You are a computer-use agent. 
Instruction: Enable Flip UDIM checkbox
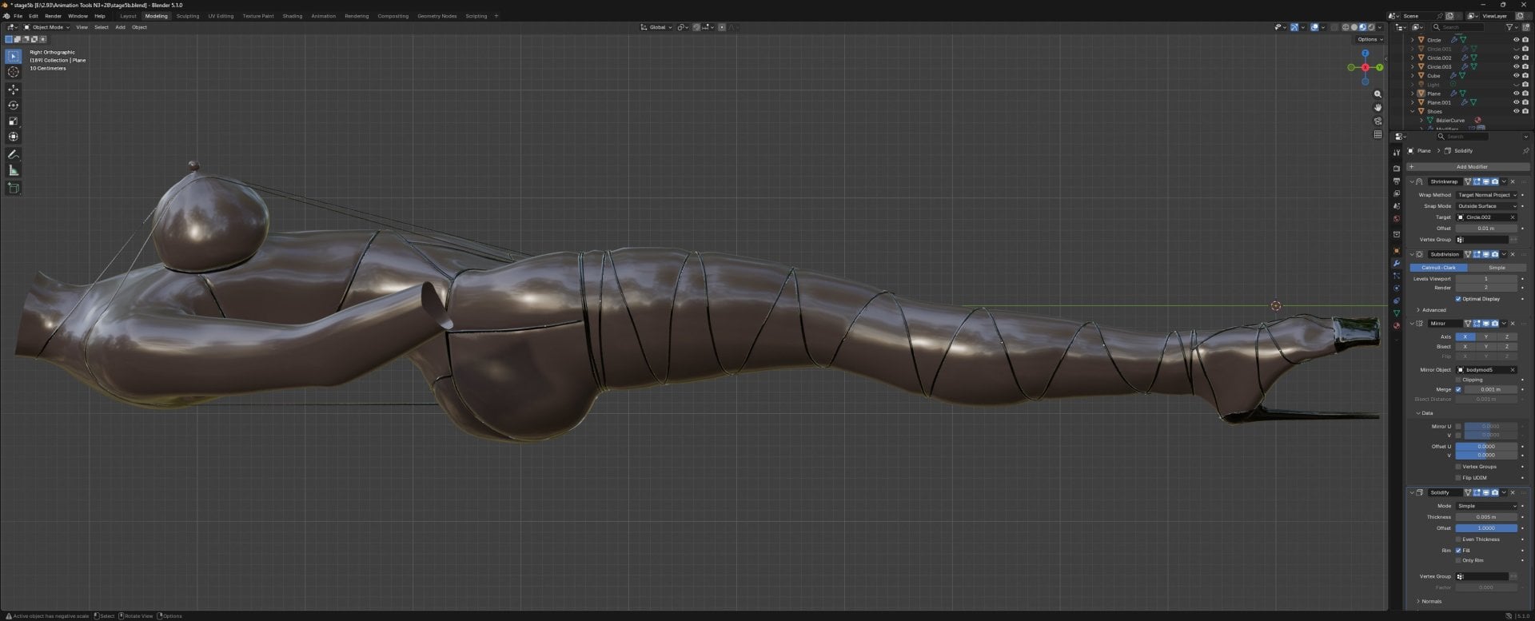(1458, 478)
